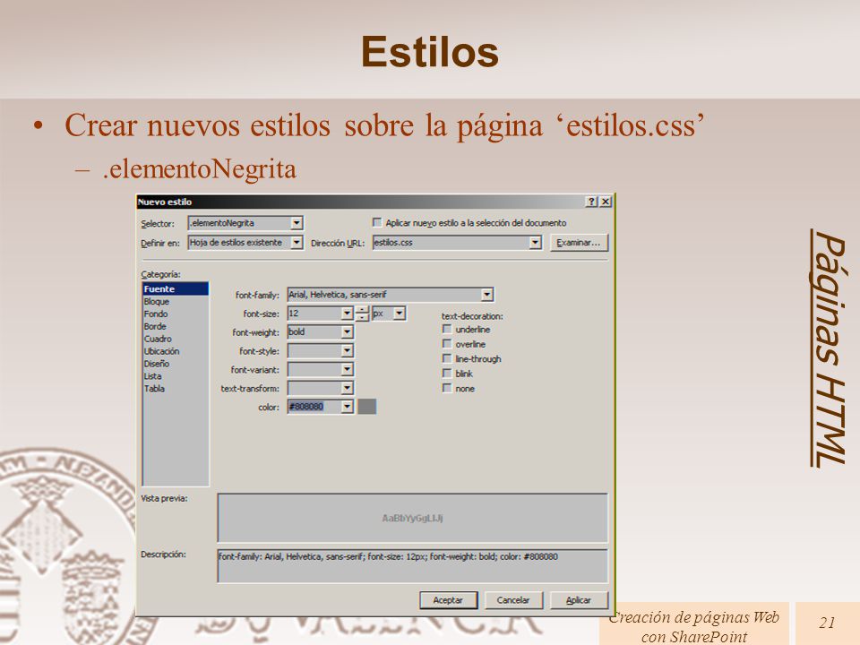Click slide number 21
The width and height of the screenshot is (860, 645).
coord(827,623)
